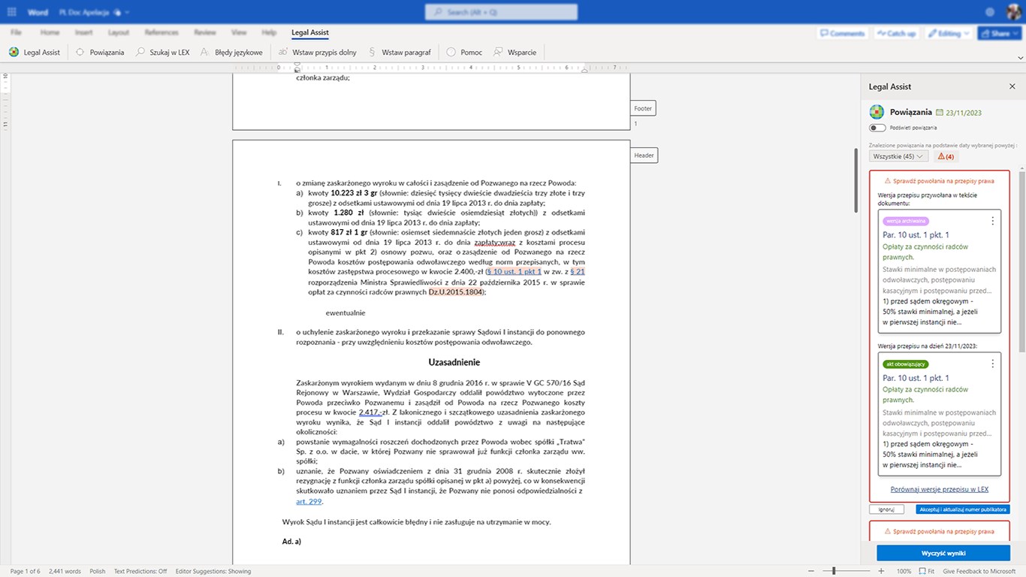Click 2,441 words in status bar
This screenshot has height=577, width=1026.
(x=65, y=571)
